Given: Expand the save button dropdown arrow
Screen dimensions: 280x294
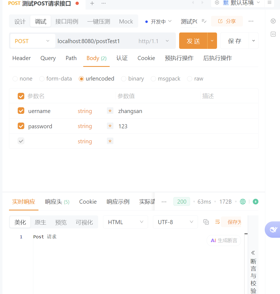Looking at the screenshot, I should (x=253, y=41).
